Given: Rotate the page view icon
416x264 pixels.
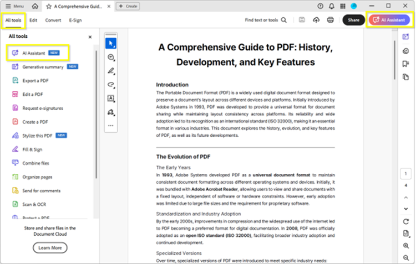Looking at the screenshot, I should click(406, 221).
